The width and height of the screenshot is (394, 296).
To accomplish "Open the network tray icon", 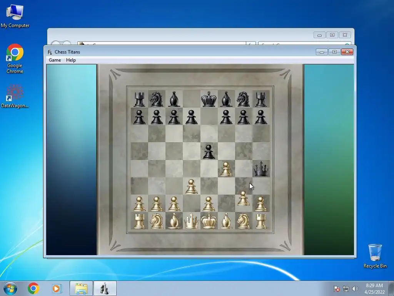I will pyautogui.click(x=346, y=289).
